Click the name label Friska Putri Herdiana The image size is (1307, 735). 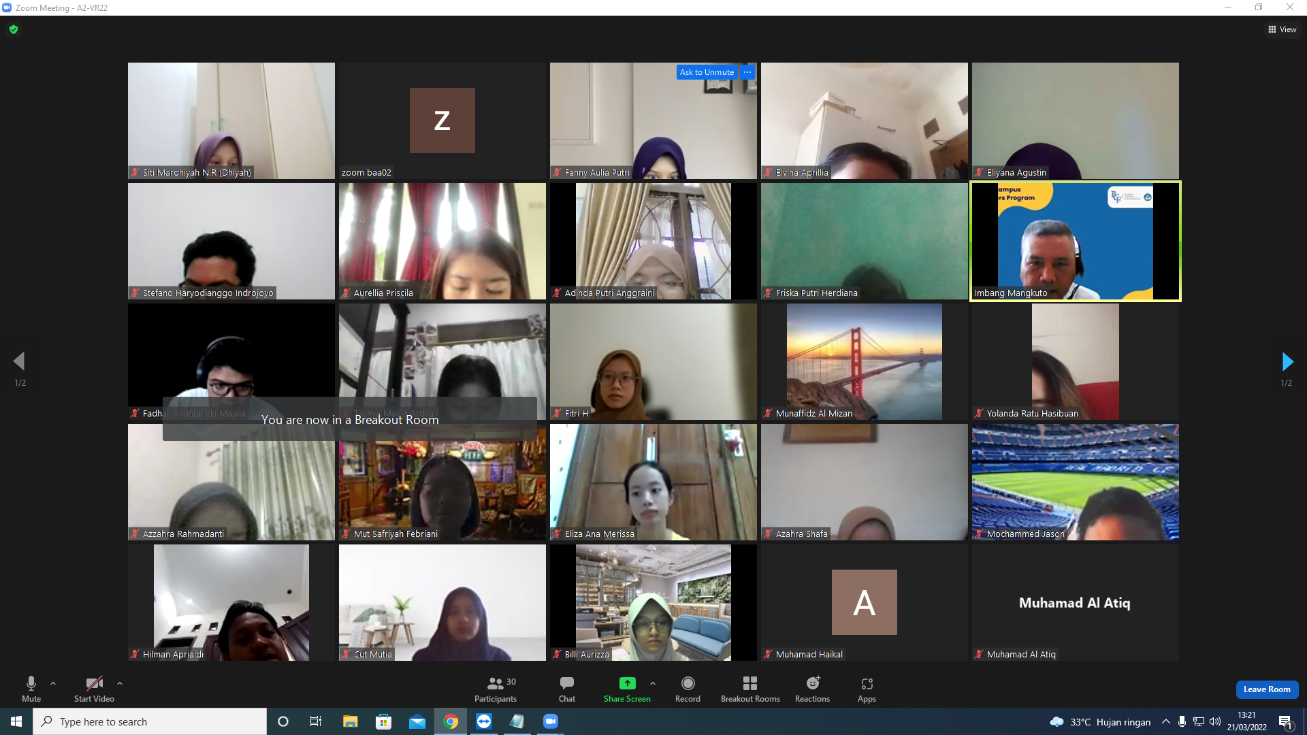tap(816, 293)
